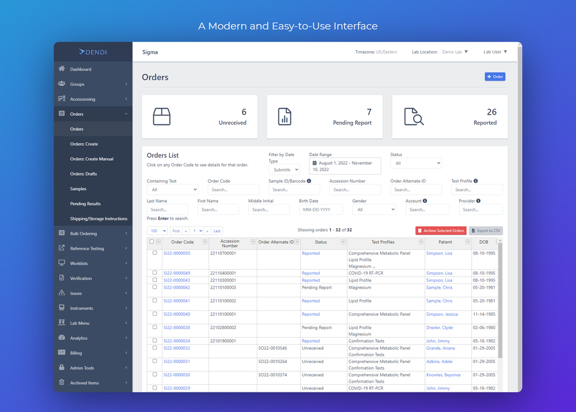Open the Containing Test dropdown
The height and width of the screenshot is (412, 576).
pos(172,190)
